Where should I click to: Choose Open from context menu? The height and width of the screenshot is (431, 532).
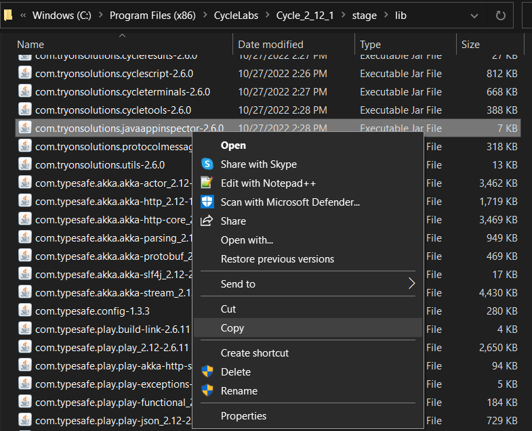point(308,145)
